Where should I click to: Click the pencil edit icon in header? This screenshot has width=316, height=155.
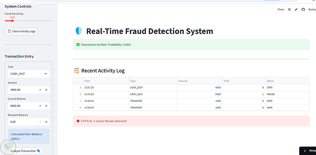point(296,9)
